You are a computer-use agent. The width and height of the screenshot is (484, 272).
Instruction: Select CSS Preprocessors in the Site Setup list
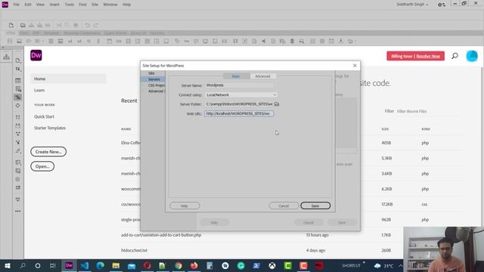[x=157, y=85]
